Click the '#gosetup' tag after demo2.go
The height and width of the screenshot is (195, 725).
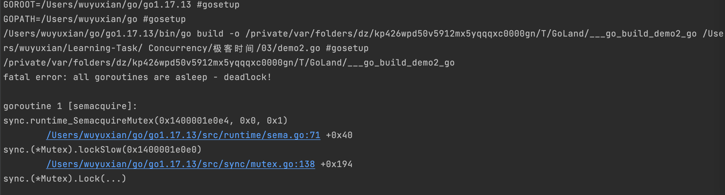point(347,48)
